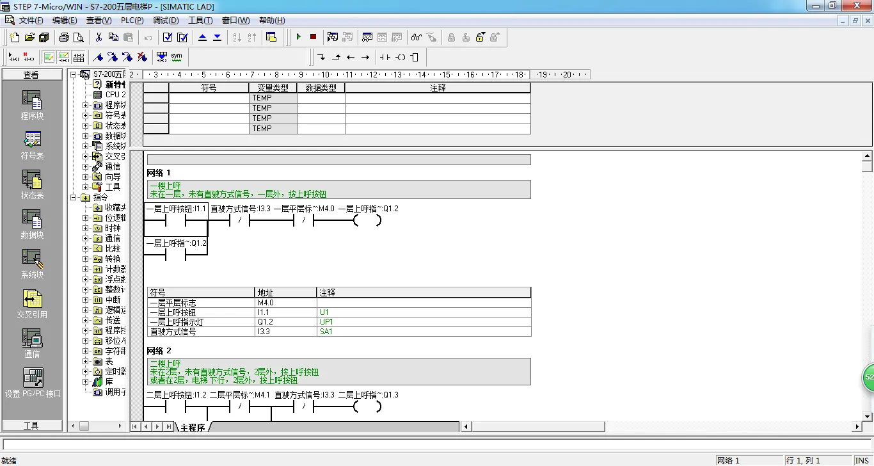Viewport: 874px width, 466px height.
Task: Print the program using the printer icon
Action: click(x=64, y=37)
